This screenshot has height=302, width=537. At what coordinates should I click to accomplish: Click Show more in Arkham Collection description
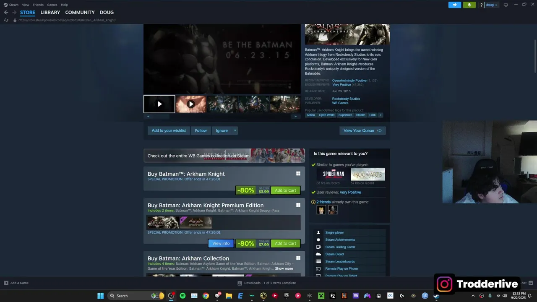coord(284,268)
